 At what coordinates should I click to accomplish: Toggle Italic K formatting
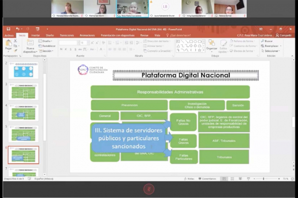click(x=66, y=49)
